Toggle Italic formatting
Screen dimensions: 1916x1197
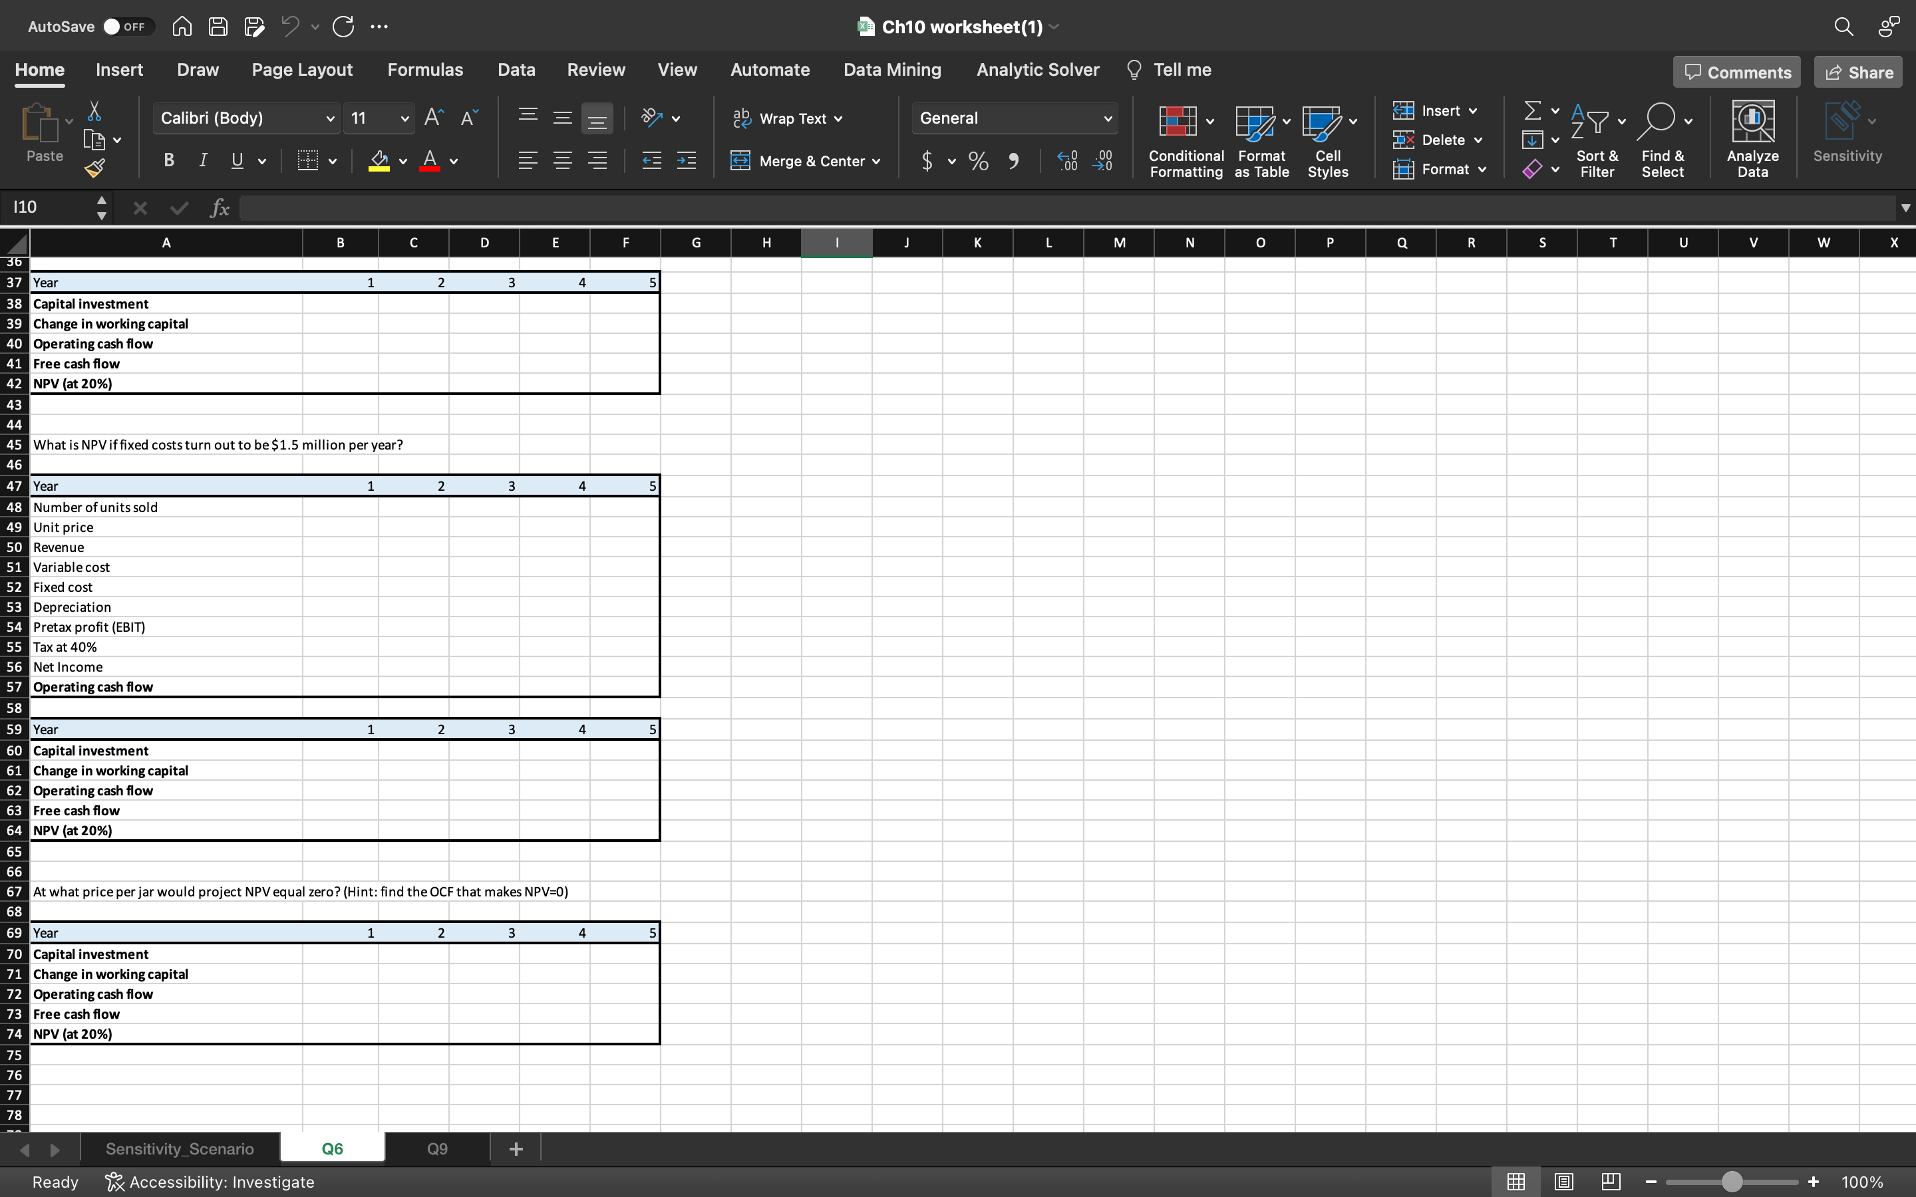coord(203,161)
